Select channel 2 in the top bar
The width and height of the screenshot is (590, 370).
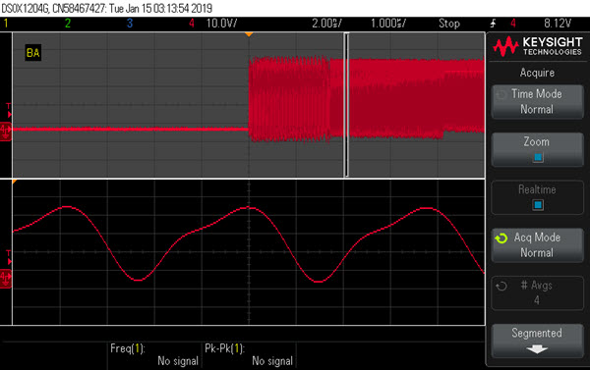pos(68,24)
